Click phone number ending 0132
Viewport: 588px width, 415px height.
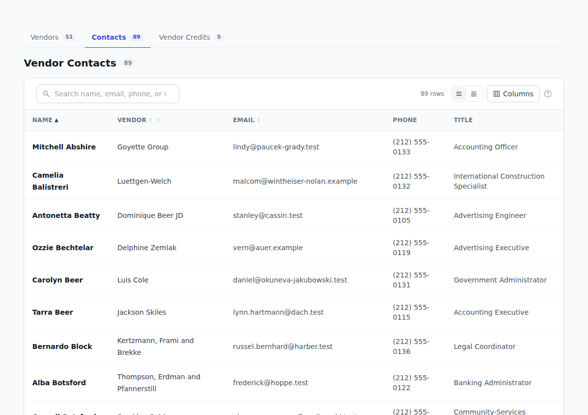pyautogui.click(x=411, y=181)
